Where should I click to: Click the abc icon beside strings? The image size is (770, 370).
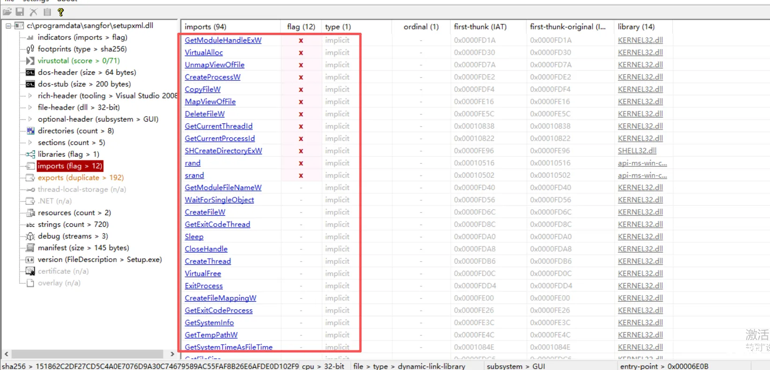[x=30, y=225]
